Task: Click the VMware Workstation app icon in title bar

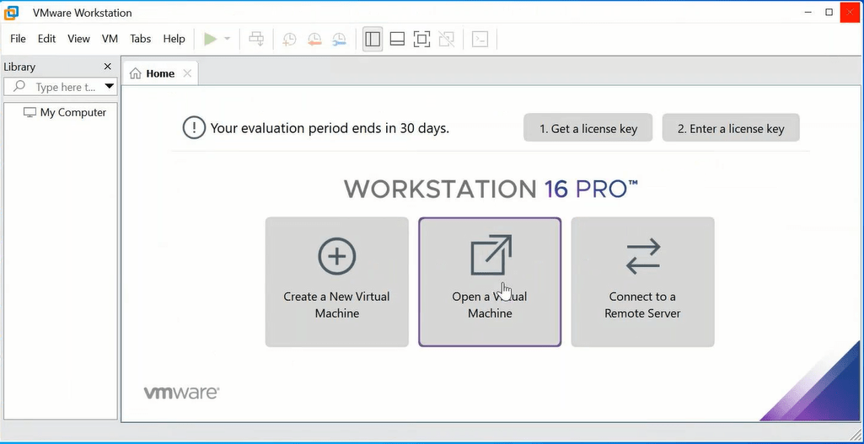Action: pyautogui.click(x=12, y=12)
